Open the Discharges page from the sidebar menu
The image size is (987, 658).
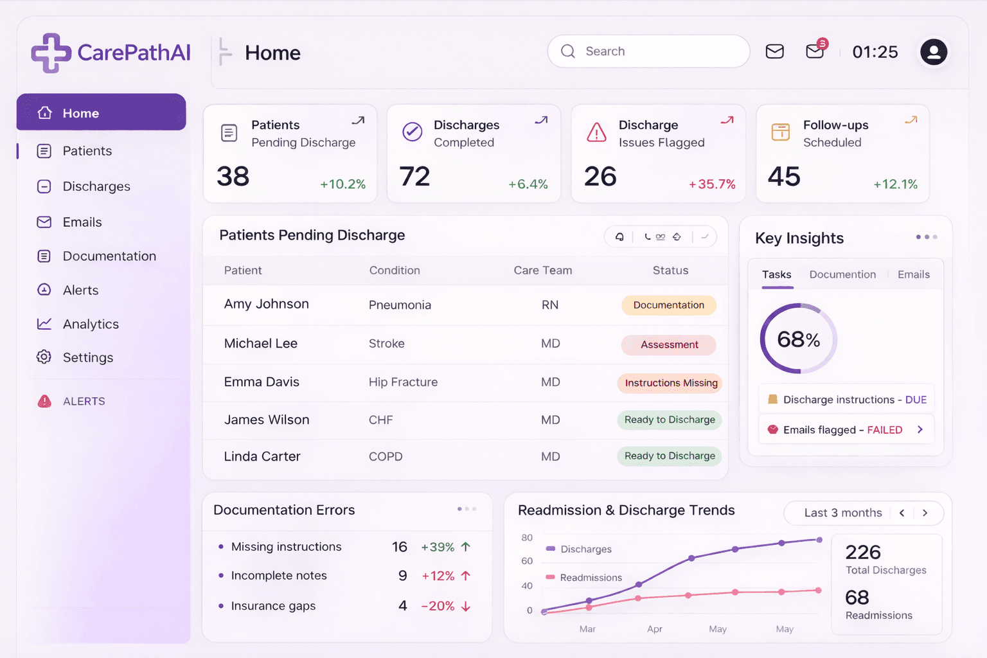point(95,186)
